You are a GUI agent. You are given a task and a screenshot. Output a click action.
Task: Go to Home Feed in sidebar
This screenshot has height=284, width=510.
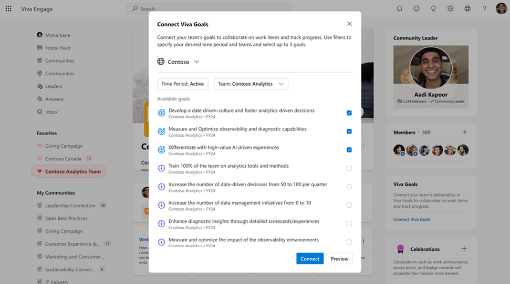[57, 48]
